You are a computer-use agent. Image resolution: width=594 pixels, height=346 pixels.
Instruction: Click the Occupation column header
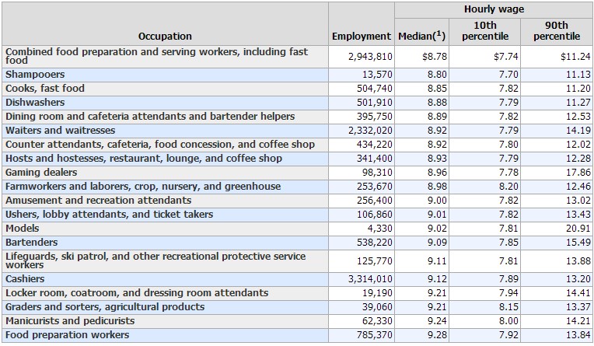point(165,36)
